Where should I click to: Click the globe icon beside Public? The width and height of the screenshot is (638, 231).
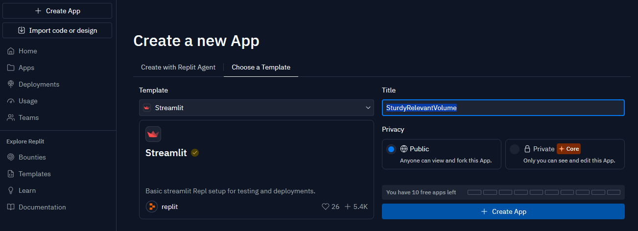click(x=404, y=149)
